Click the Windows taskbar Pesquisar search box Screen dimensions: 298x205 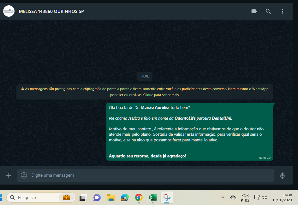click(x=41, y=197)
